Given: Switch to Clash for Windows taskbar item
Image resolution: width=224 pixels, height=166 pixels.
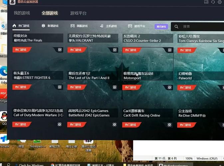Looking at the screenshot, I should (x=29, y=165).
